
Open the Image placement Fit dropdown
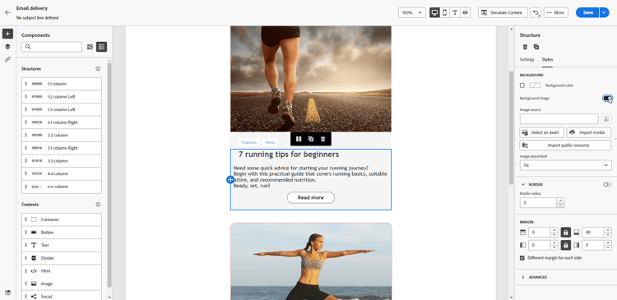click(x=565, y=165)
